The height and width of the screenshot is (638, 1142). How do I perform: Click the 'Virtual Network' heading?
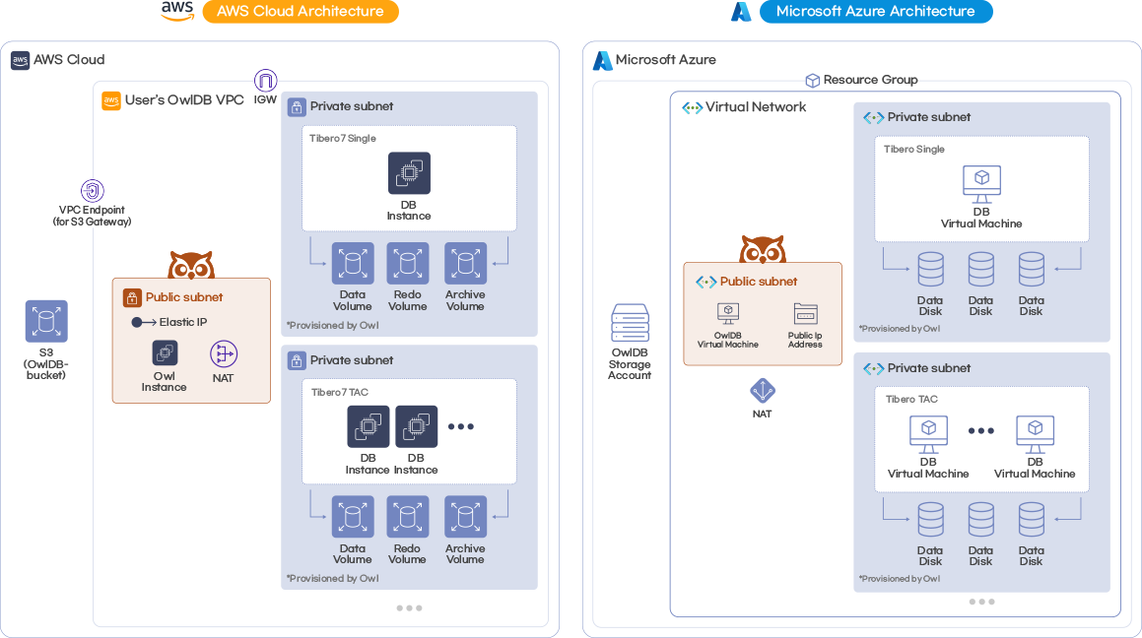pos(756,107)
